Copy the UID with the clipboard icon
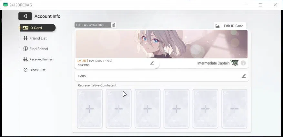This screenshot has height=137, width=283. (x=114, y=25)
